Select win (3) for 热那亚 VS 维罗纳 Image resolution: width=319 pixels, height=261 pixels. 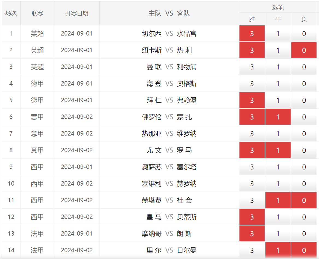point(252,133)
